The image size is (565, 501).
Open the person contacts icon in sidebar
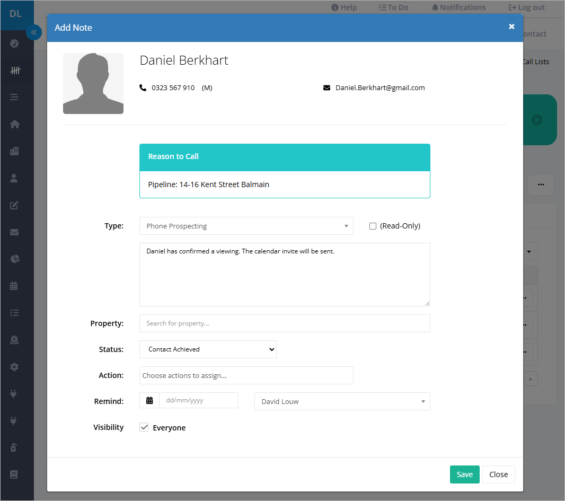click(14, 178)
